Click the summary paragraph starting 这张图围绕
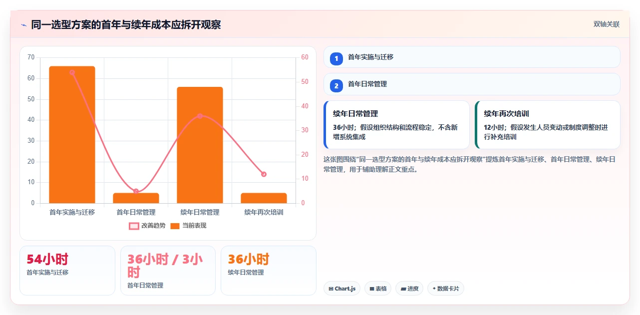 [469, 164]
